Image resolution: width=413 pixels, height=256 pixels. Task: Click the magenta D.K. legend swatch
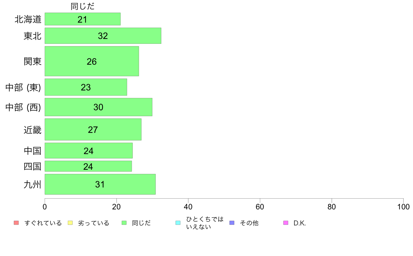pyautogui.click(x=286, y=223)
